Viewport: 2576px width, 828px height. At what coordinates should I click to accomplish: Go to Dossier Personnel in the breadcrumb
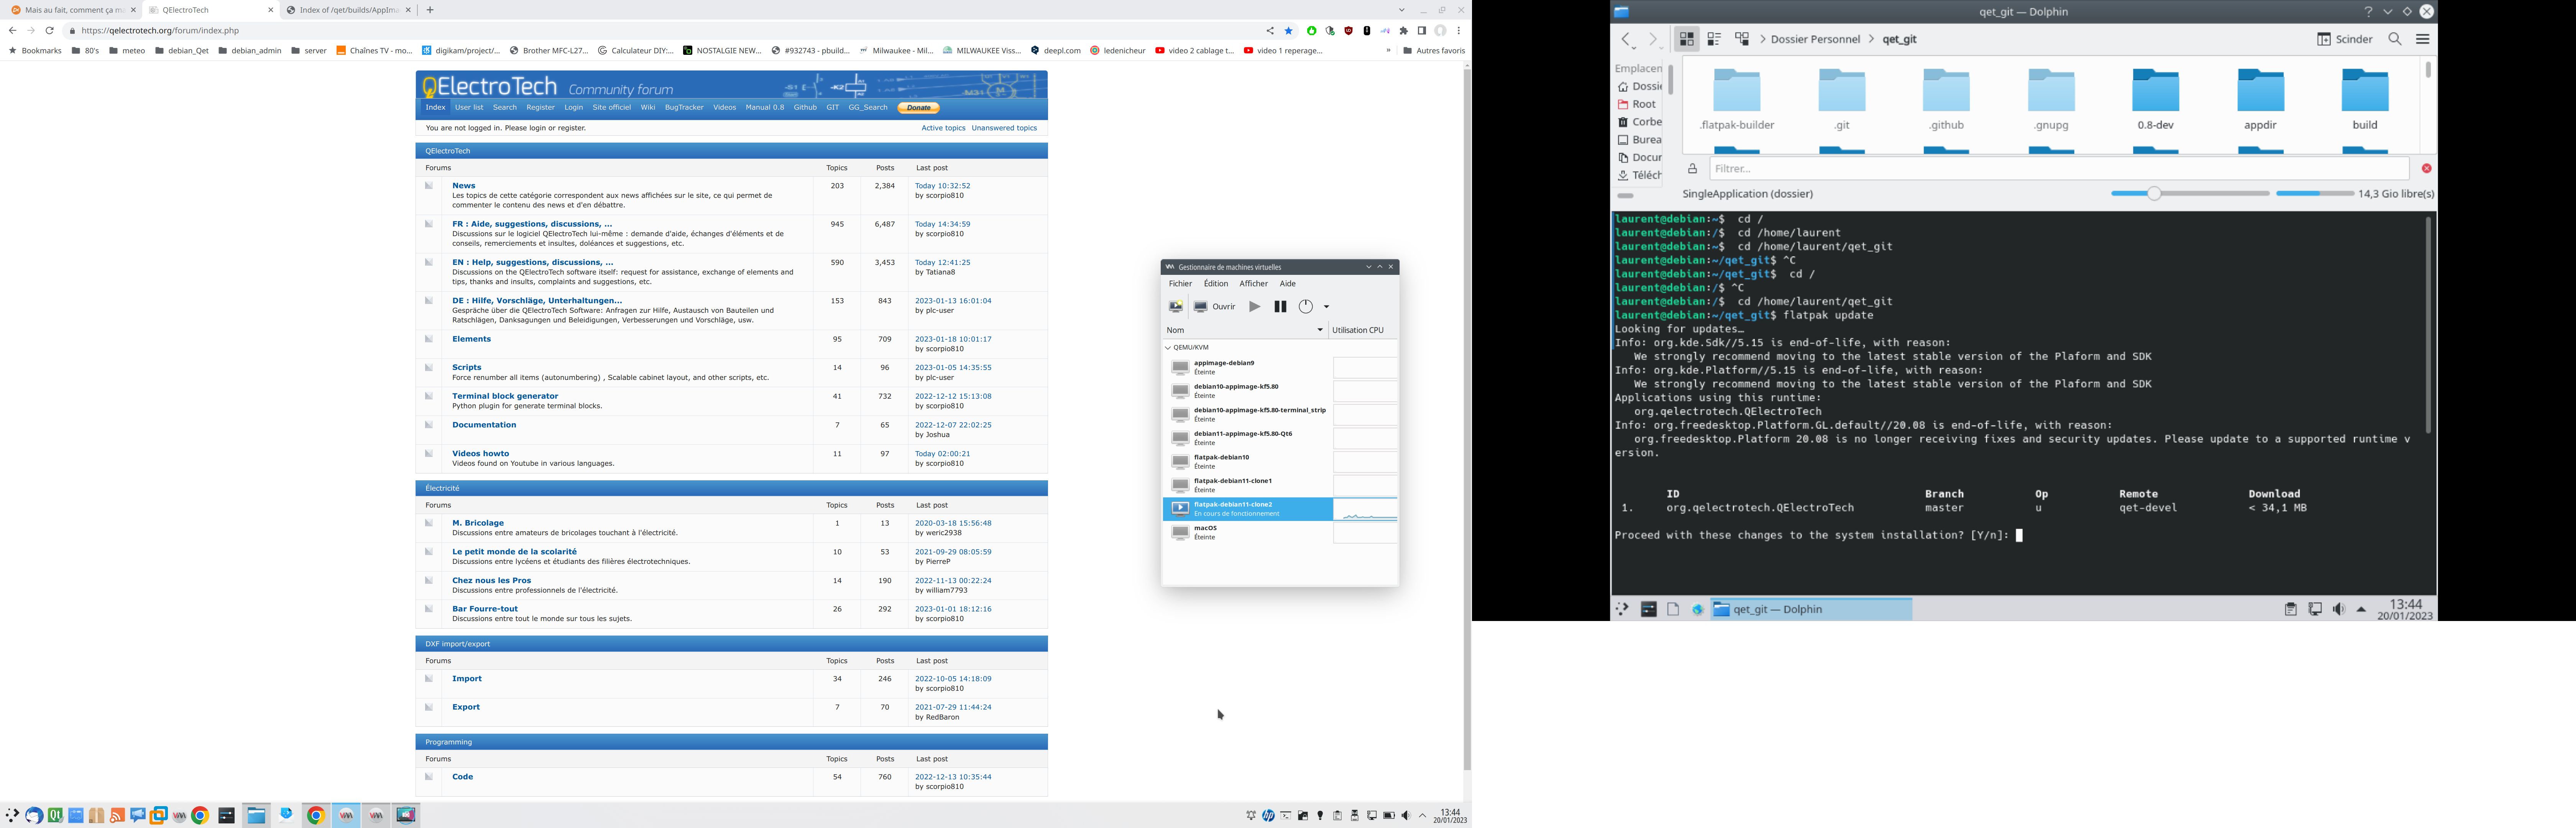pyautogui.click(x=1816, y=40)
